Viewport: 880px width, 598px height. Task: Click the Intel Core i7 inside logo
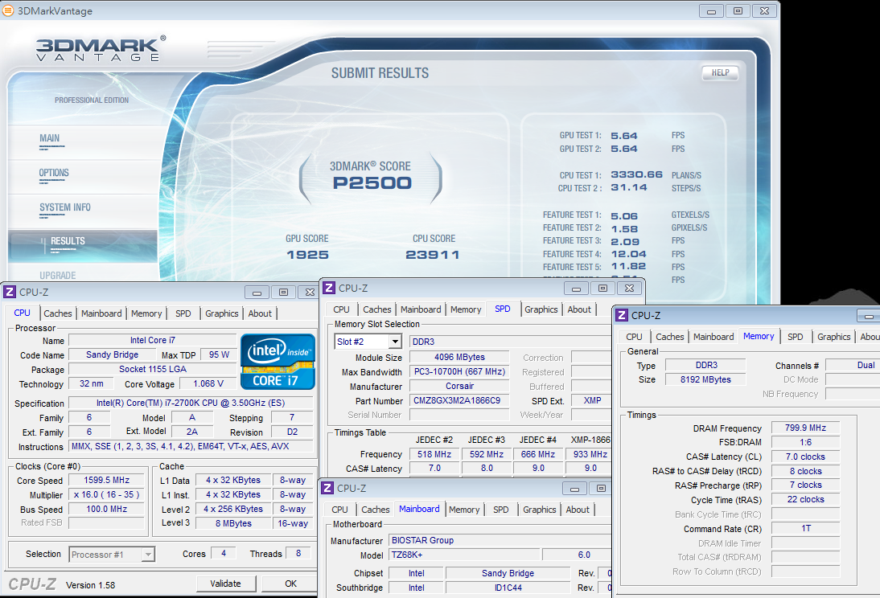click(278, 362)
